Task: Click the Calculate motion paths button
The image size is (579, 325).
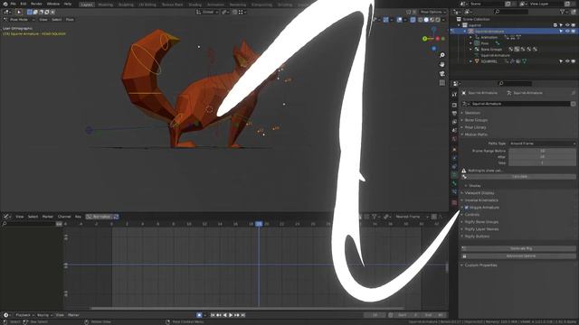Action: click(518, 177)
